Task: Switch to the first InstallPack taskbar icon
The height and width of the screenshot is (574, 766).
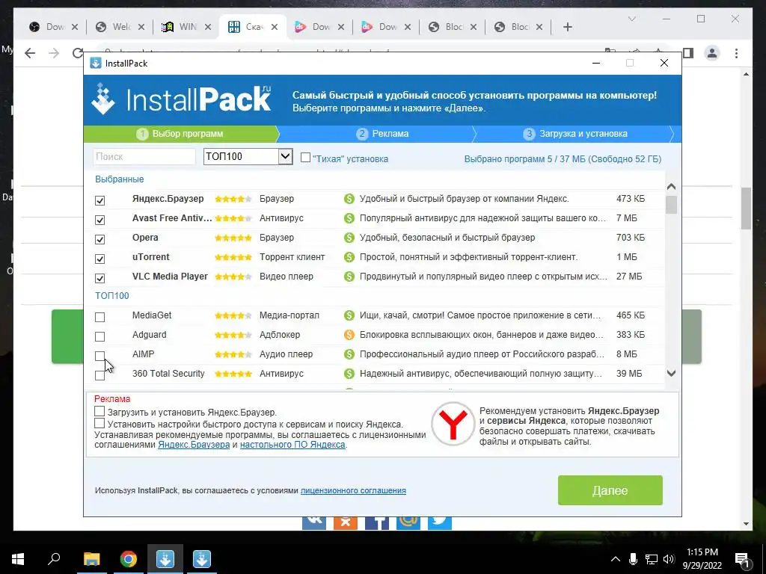Action: [165, 559]
